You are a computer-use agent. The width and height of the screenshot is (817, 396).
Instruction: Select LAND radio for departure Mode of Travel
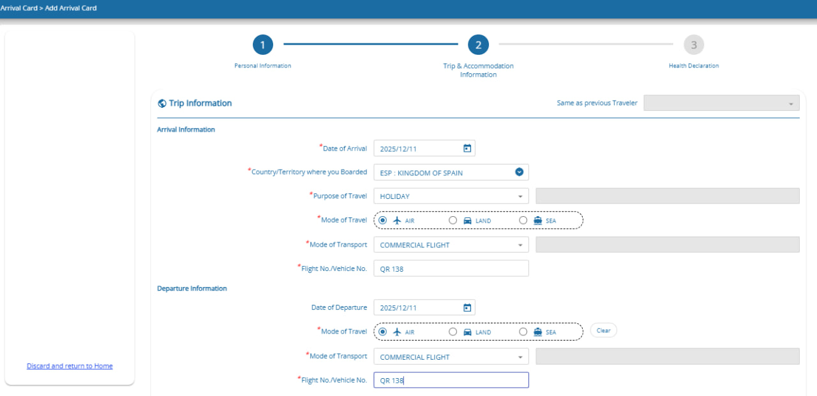pos(453,332)
